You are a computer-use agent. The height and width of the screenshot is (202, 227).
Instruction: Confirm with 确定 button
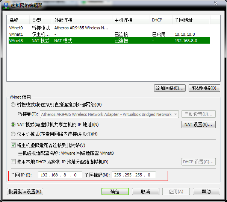[x=115, y=191]
